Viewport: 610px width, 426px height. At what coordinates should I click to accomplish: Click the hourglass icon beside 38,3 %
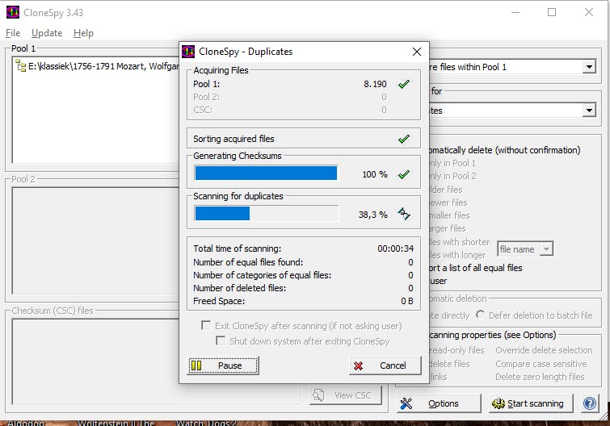[x=404, y=214]
